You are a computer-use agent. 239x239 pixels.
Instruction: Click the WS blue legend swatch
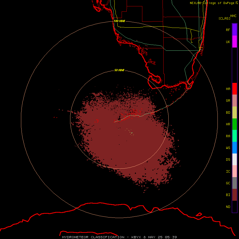[234, 148]
